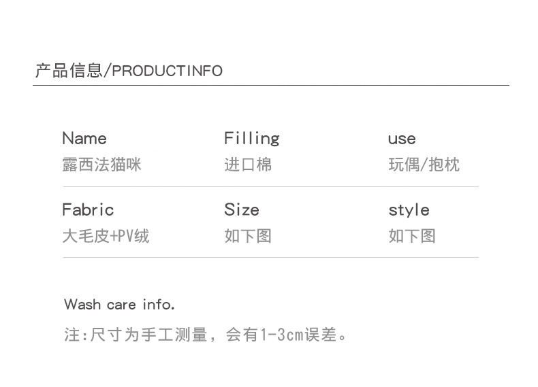Click the Filling label
538x387 pixels.
point(251,139)
